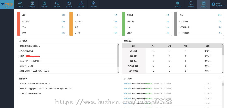227x108 pixels.
Task: Open 管理>> link for 预约看房(楼盘) row
Action: (x=208, y=66)
